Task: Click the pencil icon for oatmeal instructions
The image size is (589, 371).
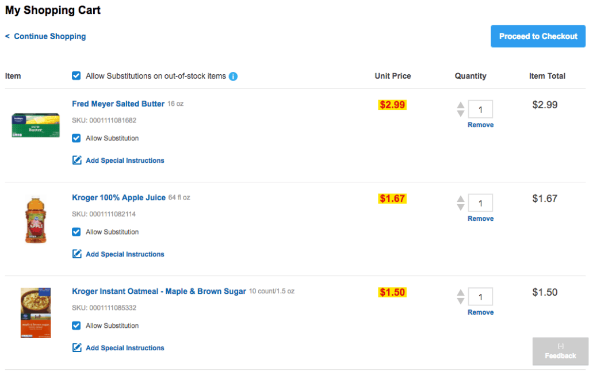Action: [x=77, y=348]
